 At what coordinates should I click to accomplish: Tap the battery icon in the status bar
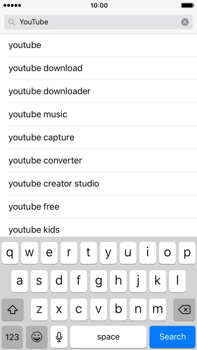pos(188,5)
